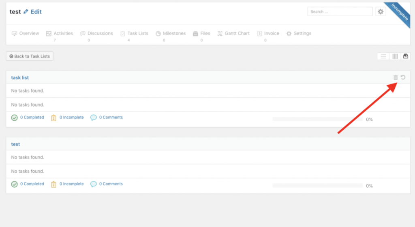Image resolution: width=415 pixels, height=227 pixels.
Task: Click the 'test' project title text
Action: click(15, 12)
